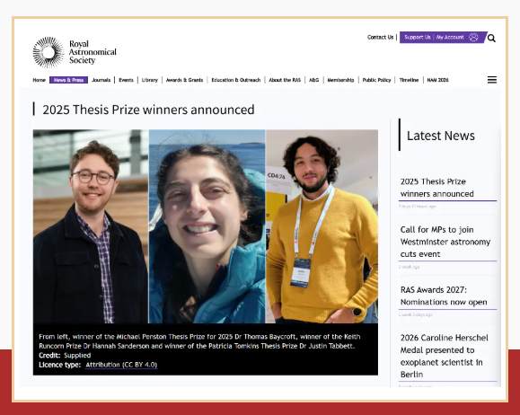The height and width of the screenshot is (415, 520).
Task: Click the Royal Astronomical Society logo
Action: [x=75, y=52]
